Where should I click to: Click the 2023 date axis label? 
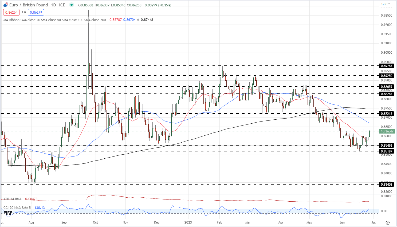point(188,222)
